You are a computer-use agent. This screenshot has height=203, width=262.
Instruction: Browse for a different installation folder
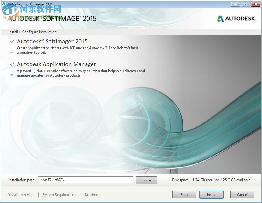pos(146,180)
